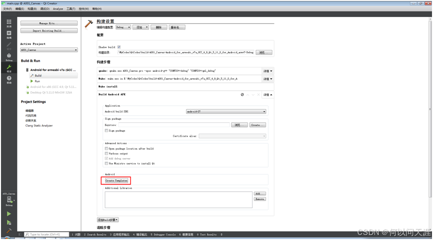Click the Keystore Create button
Viewport: 433px width, 240px height.
tap(258, 125)
